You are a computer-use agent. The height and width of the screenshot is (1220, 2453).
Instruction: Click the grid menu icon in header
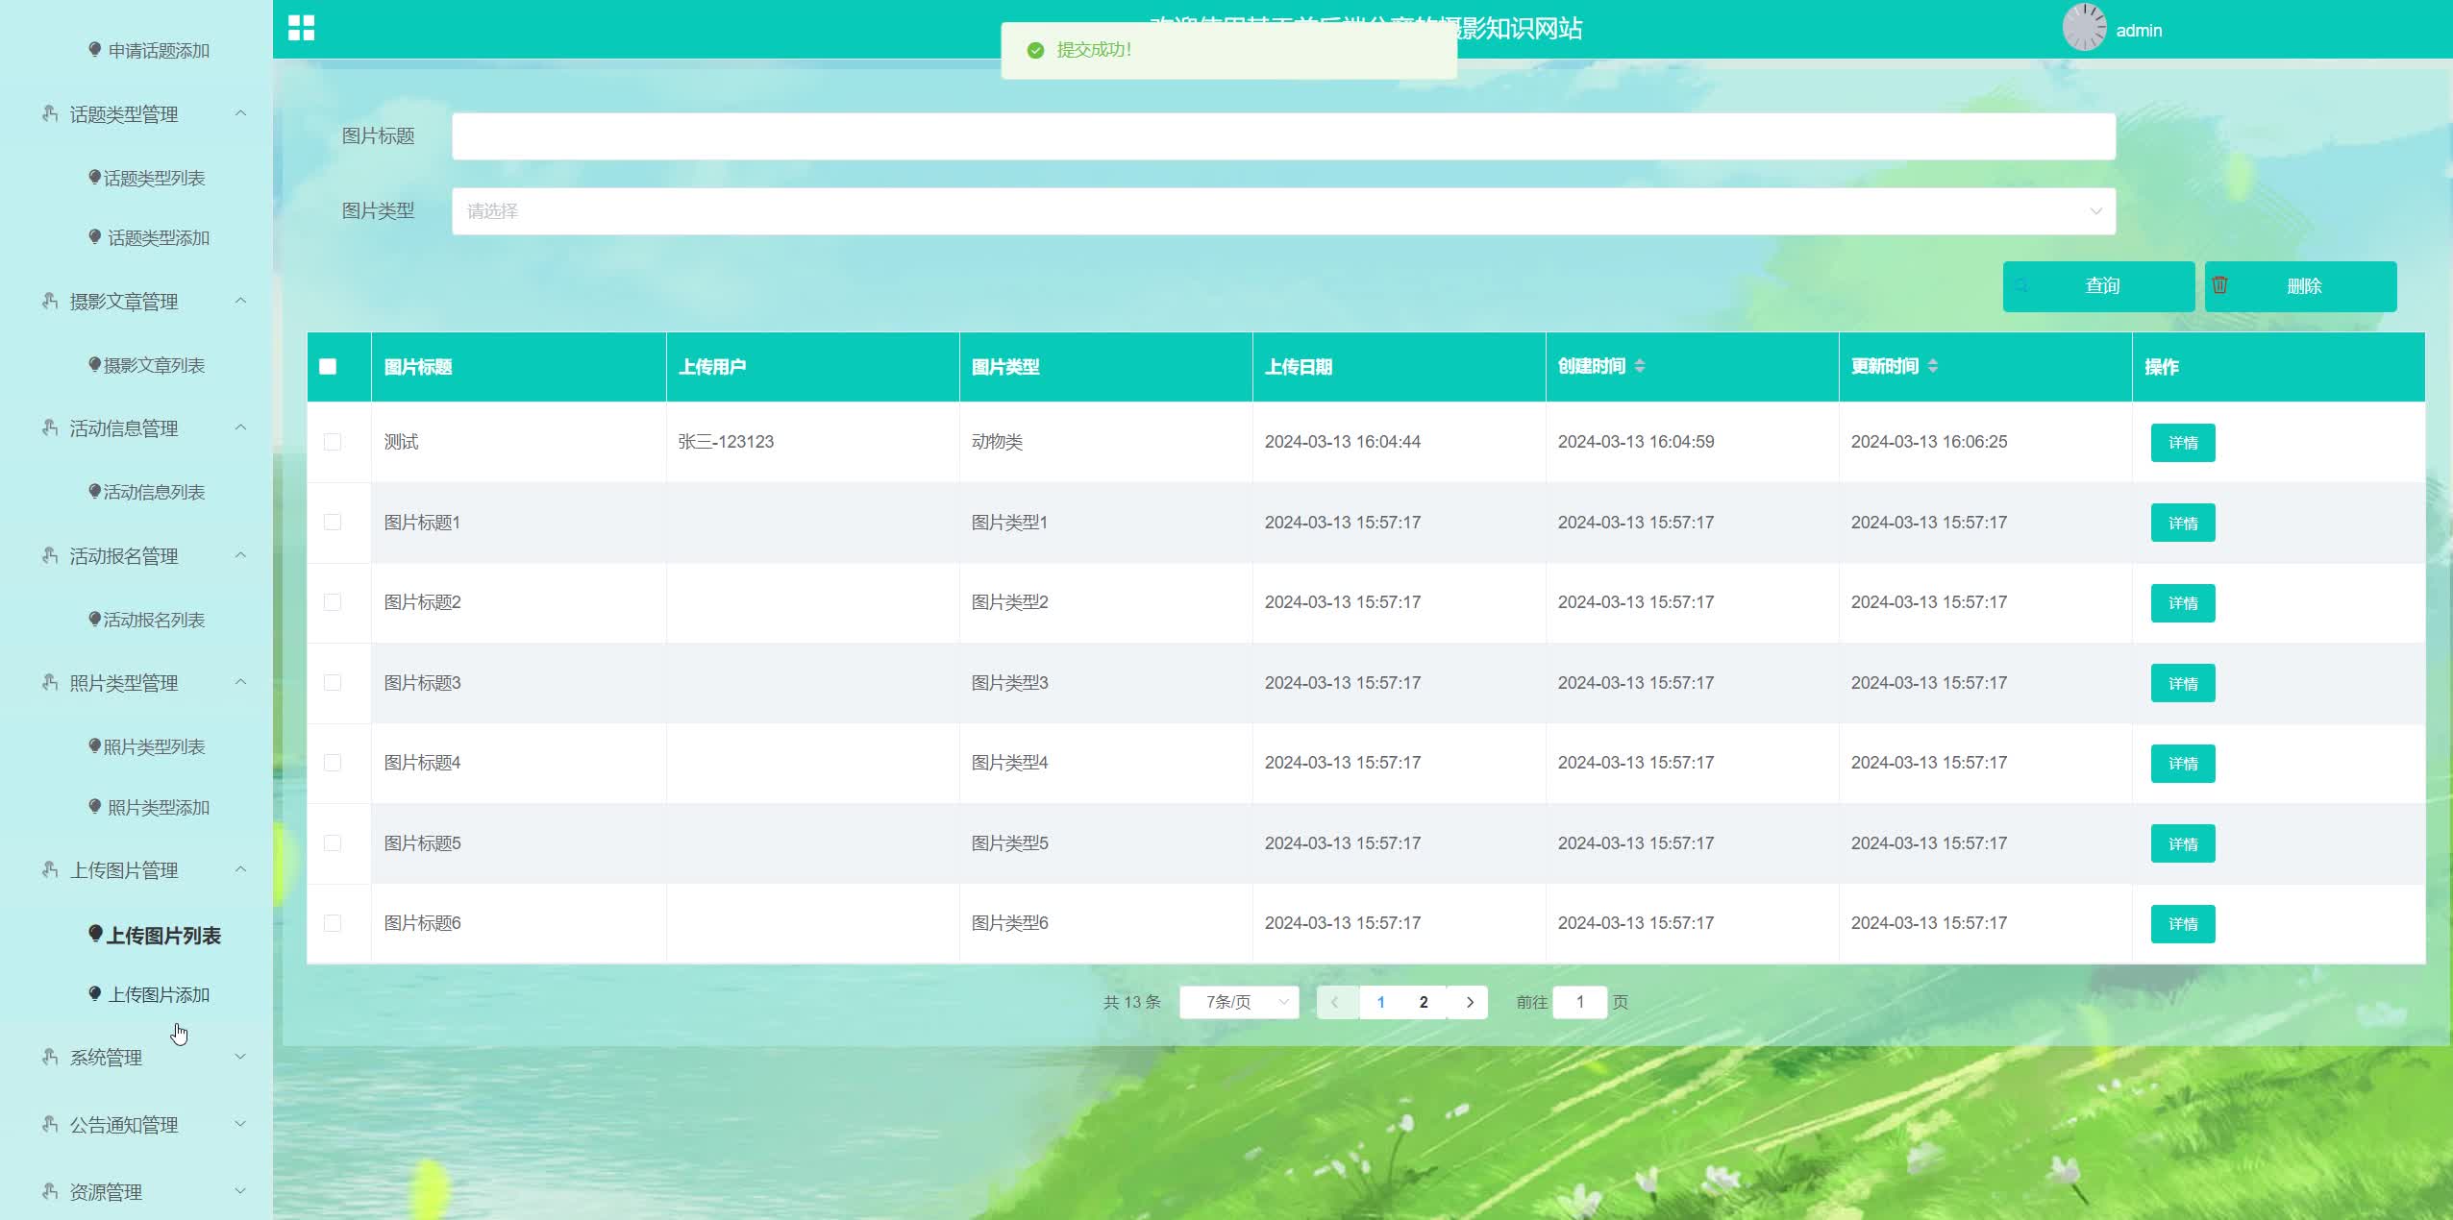click(301, 28)
